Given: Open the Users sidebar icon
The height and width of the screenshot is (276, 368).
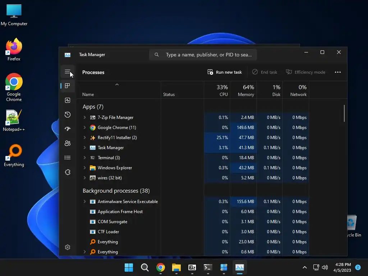Looking at the screenshot, I should pos(67,143).
